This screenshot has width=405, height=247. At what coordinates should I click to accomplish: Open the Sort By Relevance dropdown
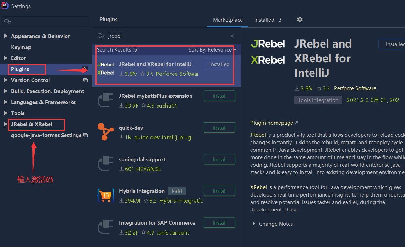click(x=212, y=50)
